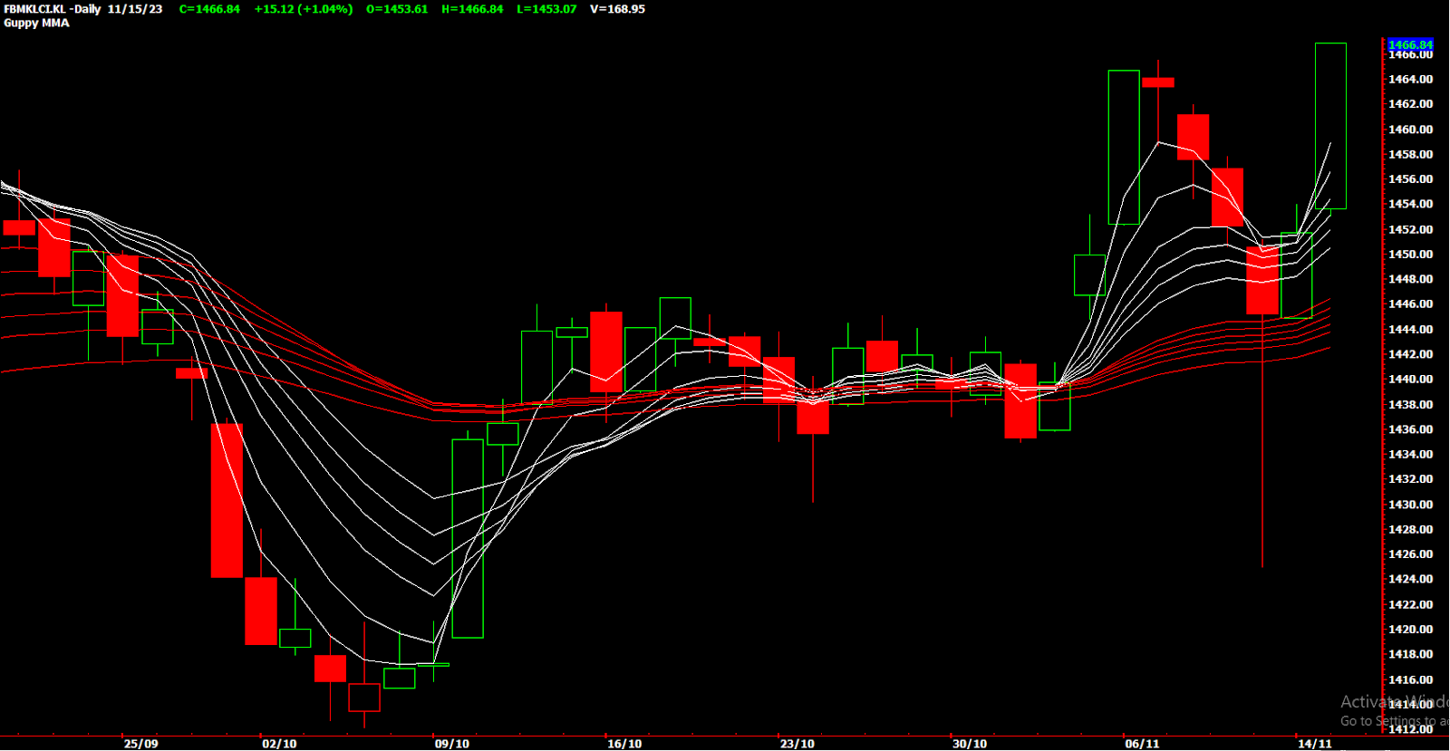Click the 23/10 date axis label
This screenshot has width=1450, height=751.
[797, 744]
